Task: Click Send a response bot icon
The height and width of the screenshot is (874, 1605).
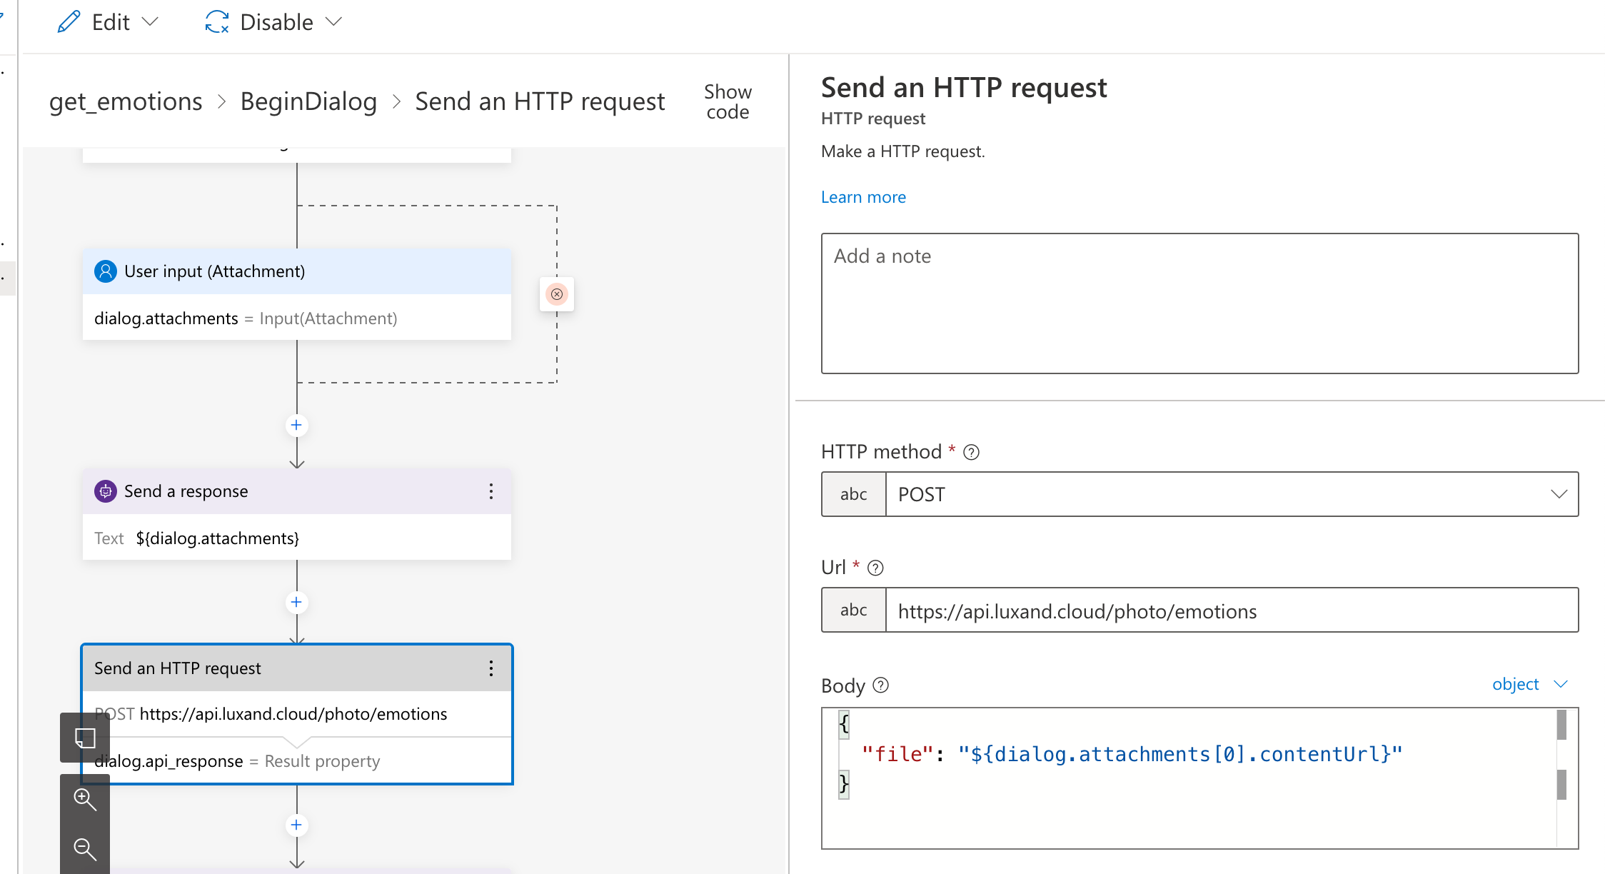Action: pyautogui.click(x=106, y=491)
